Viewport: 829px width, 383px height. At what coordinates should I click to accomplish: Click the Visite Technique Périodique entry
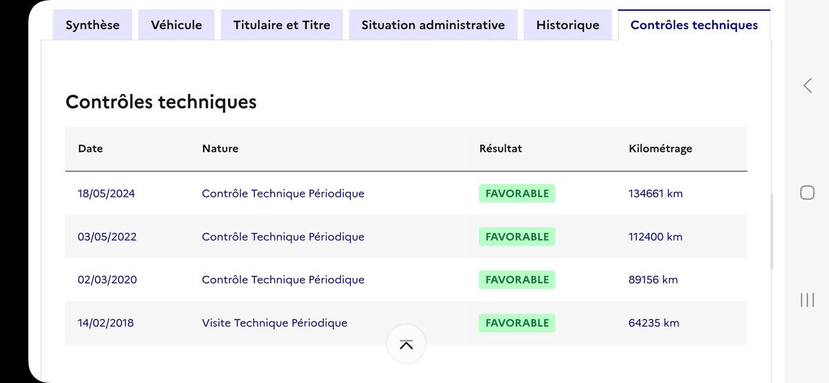274,323
